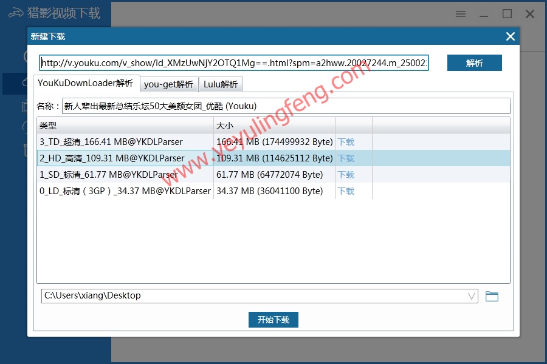The width and height of the screenshot is (547, 364).
Task: Select the 3_TD_超清_166.41 MB row
Action: pyautogui.click(x=273, y=142)
